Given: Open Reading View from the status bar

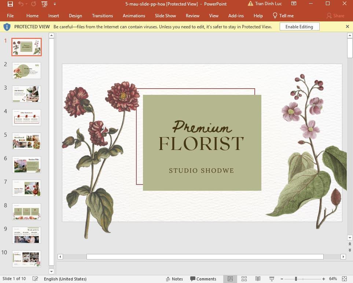Looking at the screenshot, I should tap(257, 279).
